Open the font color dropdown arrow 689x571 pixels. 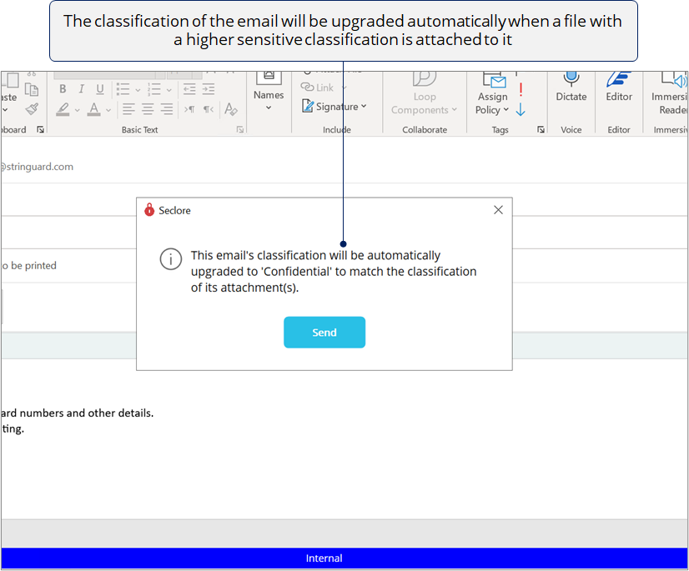pyautogui.click(x=108, y=110)
